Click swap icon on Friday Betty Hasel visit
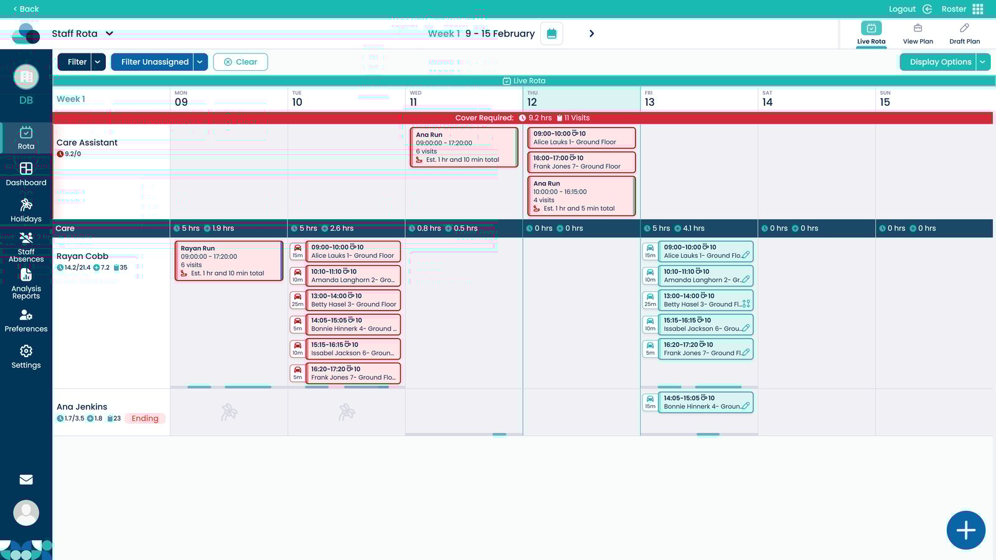The height and width of the screenshot is (560, 996). click(746, 304)
